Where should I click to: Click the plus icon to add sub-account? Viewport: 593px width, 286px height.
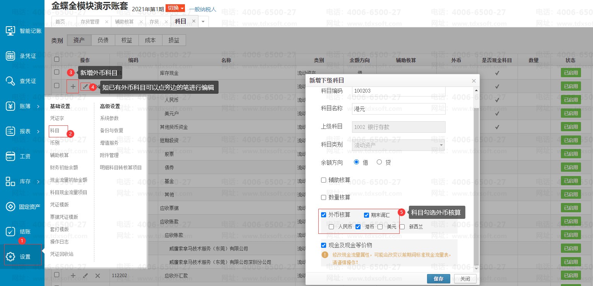coord(73,87)
